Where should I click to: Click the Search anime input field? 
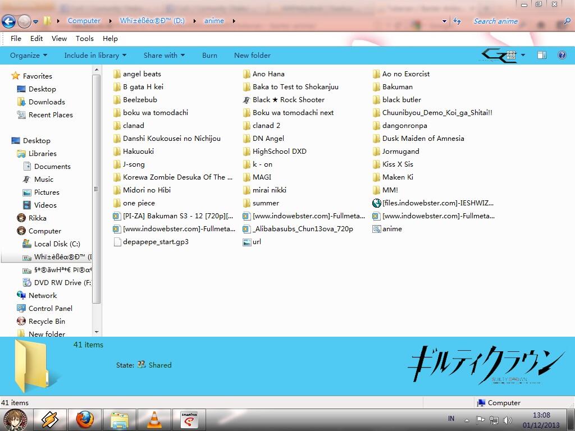(515, 21)
